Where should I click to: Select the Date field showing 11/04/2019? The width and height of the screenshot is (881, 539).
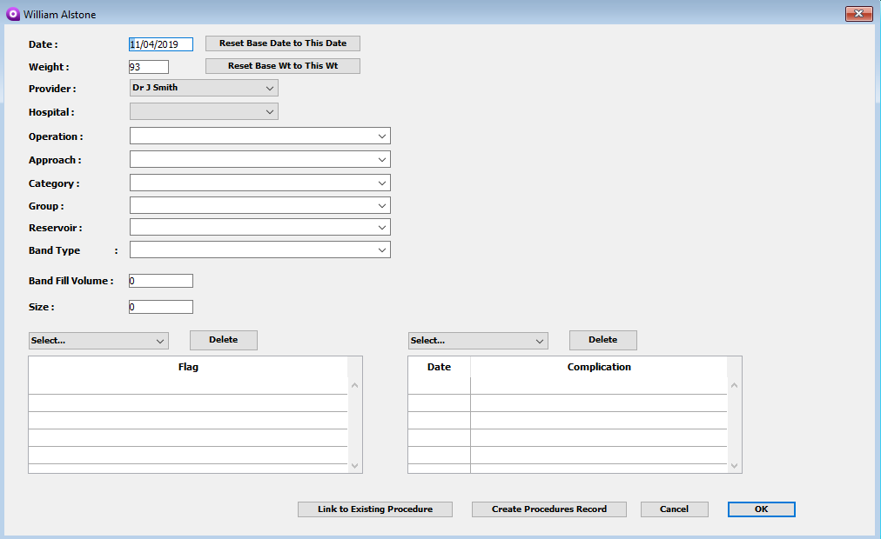tap(160, 43)
